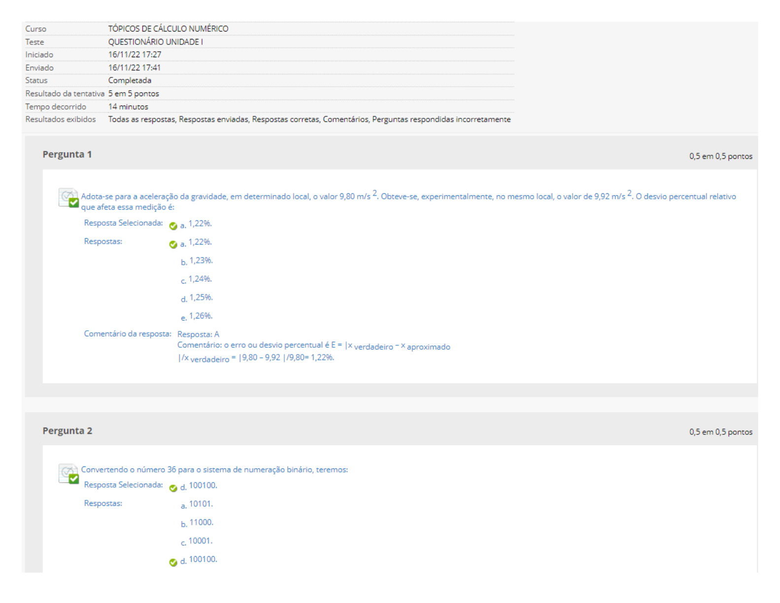The height and width of the screenshot is (603, 780).
Task: Click green check beside option a in Pergunta 1 Respostas list
Action: pyautogui.click(x=173, y=245)
